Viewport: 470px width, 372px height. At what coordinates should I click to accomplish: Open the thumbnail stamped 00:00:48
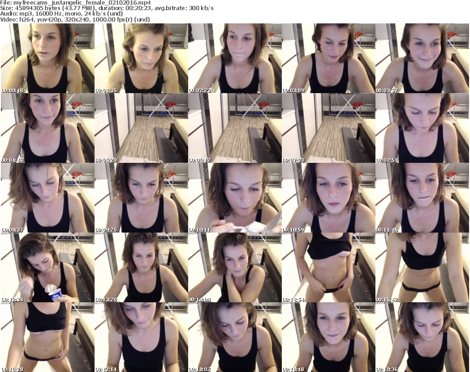[48, 58]
